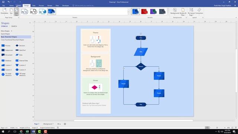The image size is (238, 134).
Task: Choose the red variant swatch
Action: pyautogui.click(x=144, y=12)
